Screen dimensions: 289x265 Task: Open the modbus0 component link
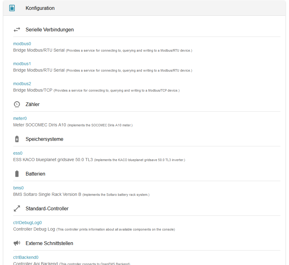click(22, 44)
